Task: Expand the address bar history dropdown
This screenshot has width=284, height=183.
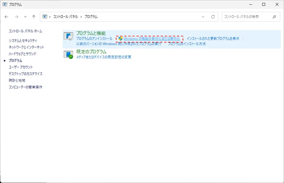Action: point(204,17)
